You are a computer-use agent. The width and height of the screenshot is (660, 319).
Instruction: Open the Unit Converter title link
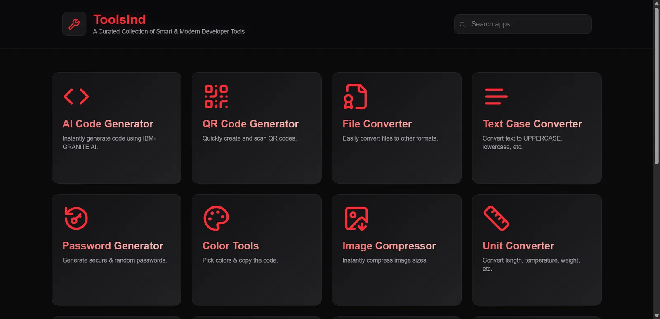(x=518, y=246)
